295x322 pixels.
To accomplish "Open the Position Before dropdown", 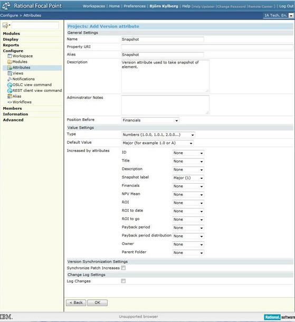I will (150, 120).
